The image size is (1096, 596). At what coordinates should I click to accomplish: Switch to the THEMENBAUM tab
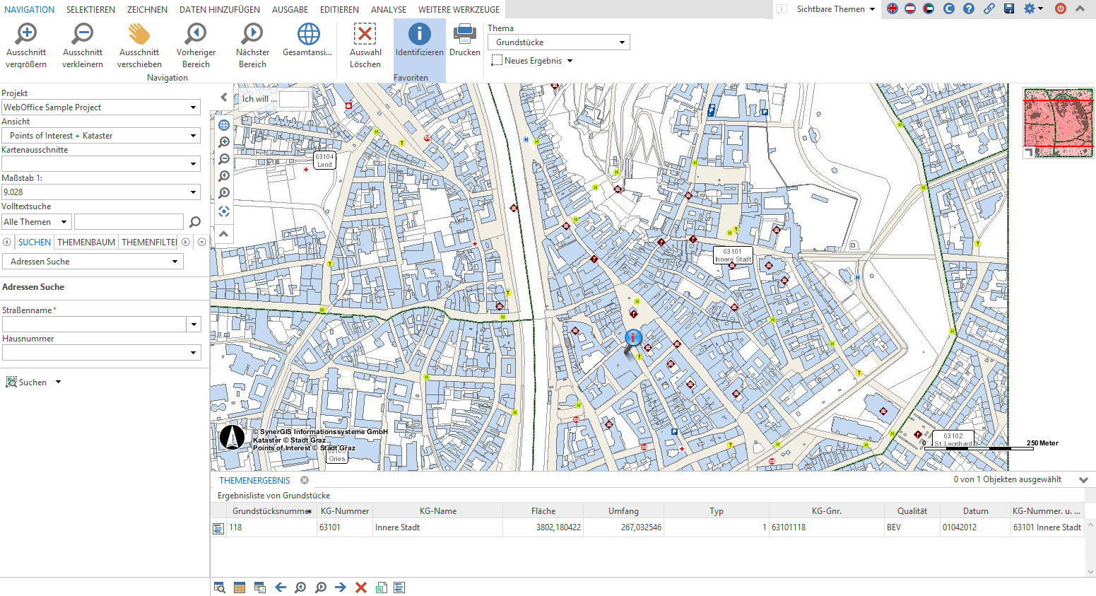[86, 242]
